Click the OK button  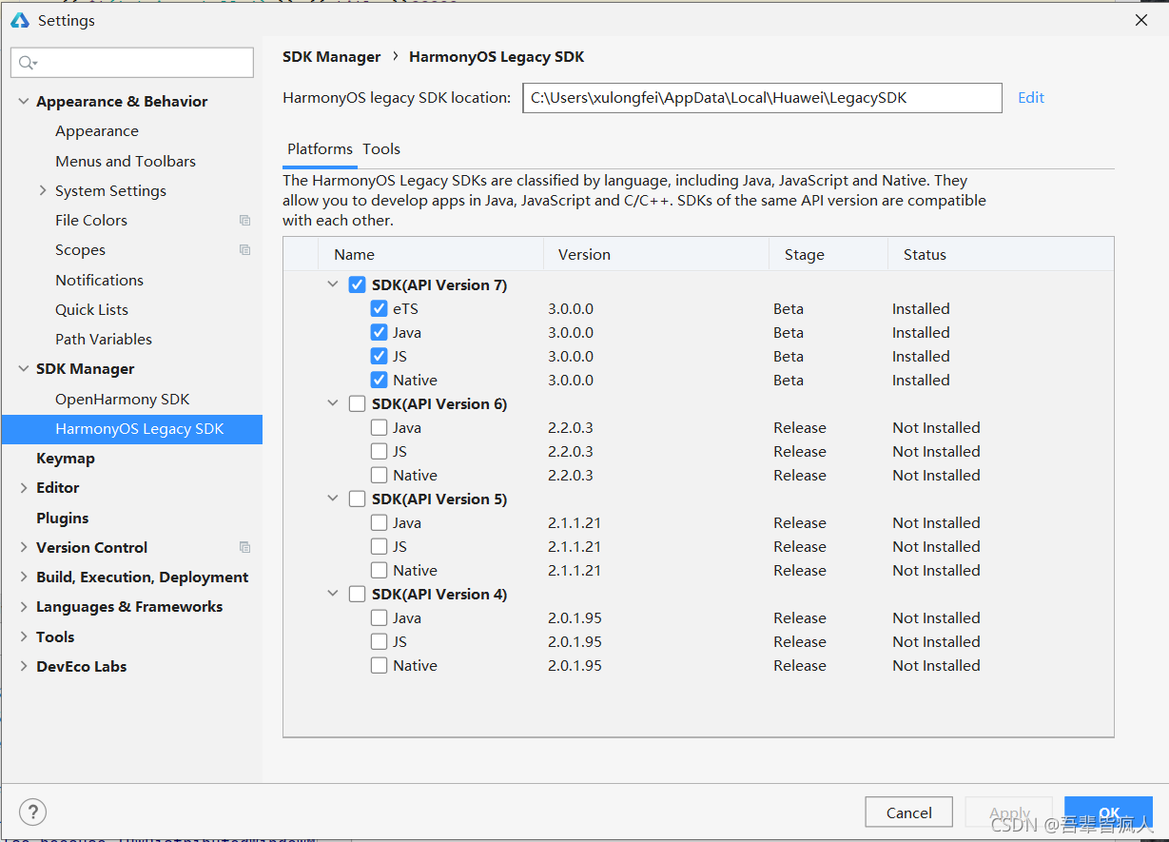click(x=1108, y=813)
